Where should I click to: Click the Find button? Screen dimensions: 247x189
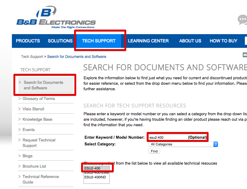(154, 151)
